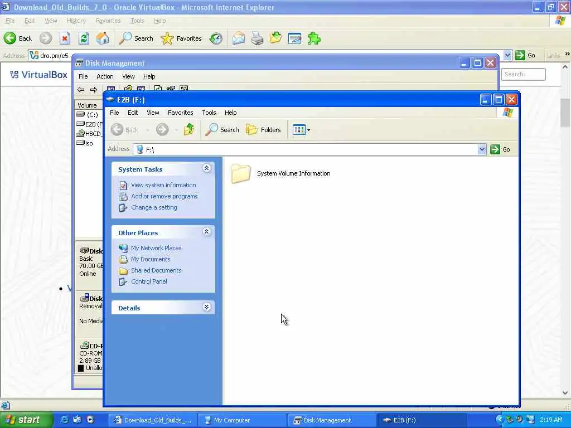The height and width of the screenshot is (428, 571).
Task: Switch to My Computer taskbar button
Action: pyautogui.click(x=242, y=420)
